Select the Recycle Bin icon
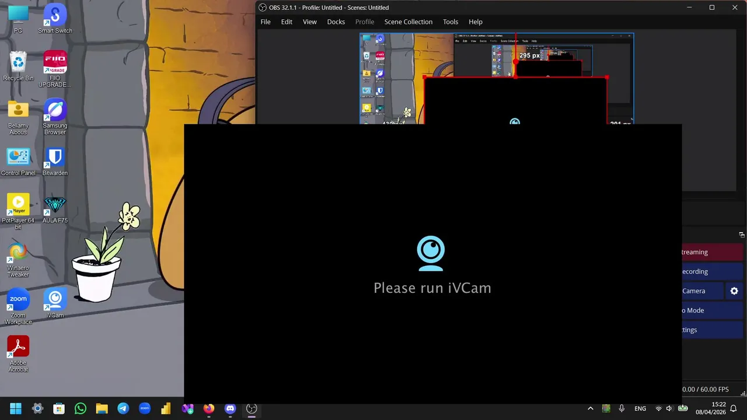The height and width of the screenshot is (420, 747). pyautogui.click(x=18, y=66)
